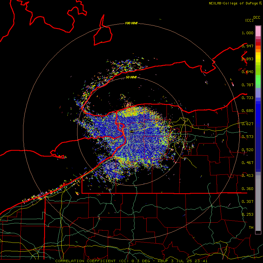This screenshot has height=263, width=263.
Task: Select the 0.413 legend value
Action: click(x=248, y=176)
